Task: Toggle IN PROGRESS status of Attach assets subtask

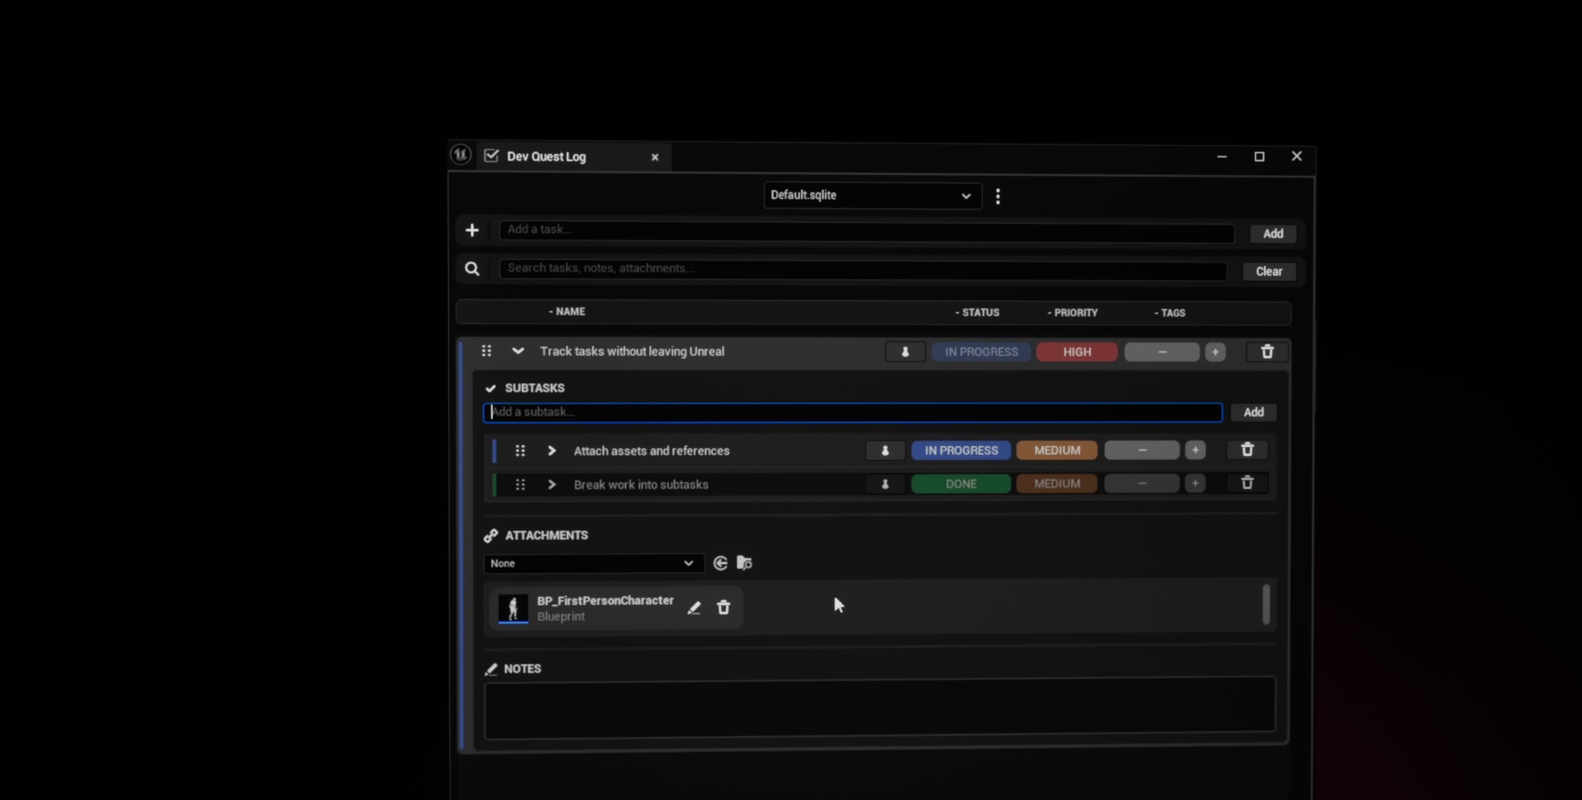Action: pos(961,450)
